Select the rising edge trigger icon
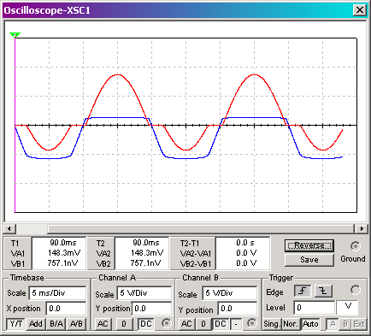 click(302, 291)
